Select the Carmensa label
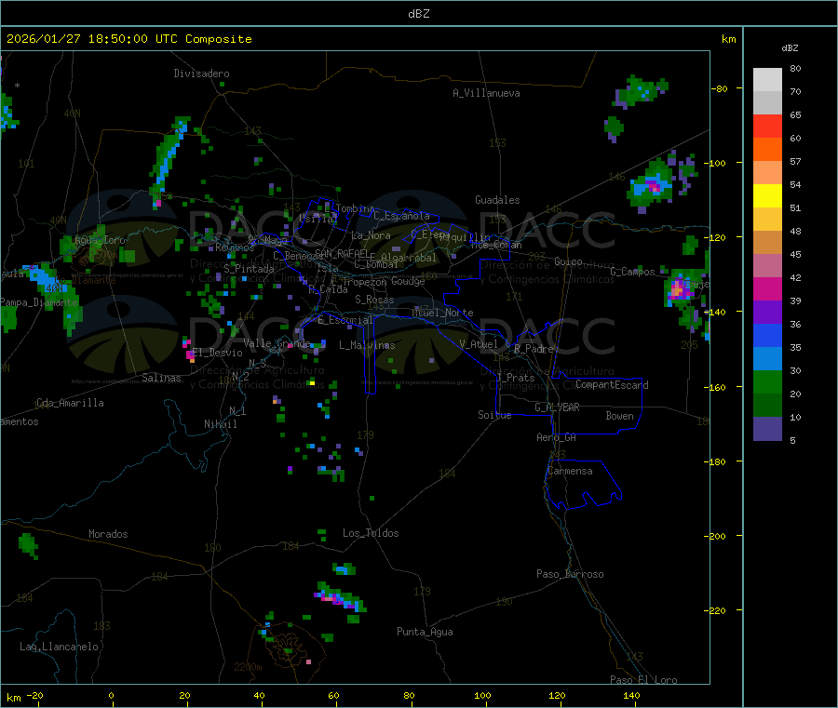Viewport: 838px width, 708px height. click(x=570, y=471)
